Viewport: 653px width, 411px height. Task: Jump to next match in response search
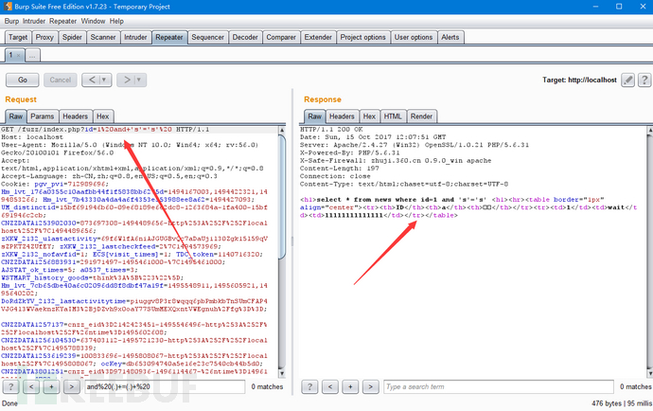point(370,386)
